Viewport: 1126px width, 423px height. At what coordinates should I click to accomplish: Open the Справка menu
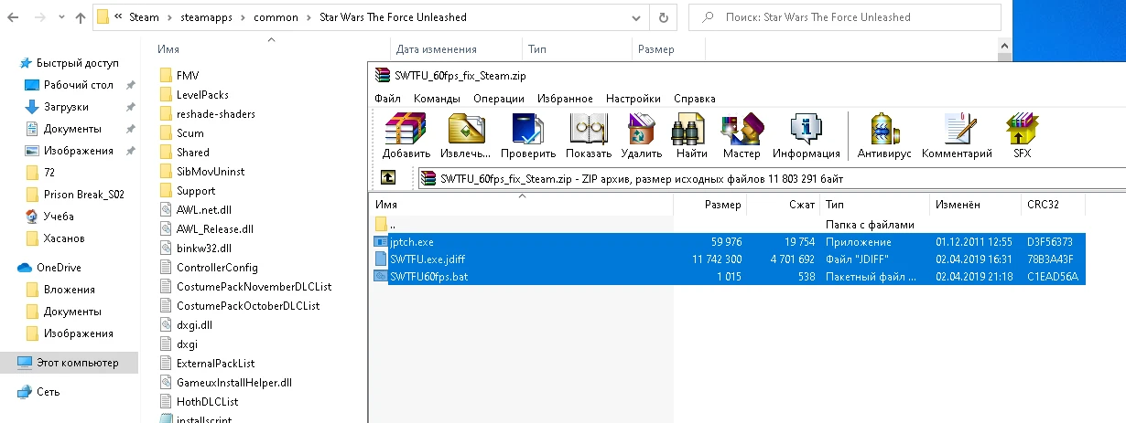click(x=695, y=99)
